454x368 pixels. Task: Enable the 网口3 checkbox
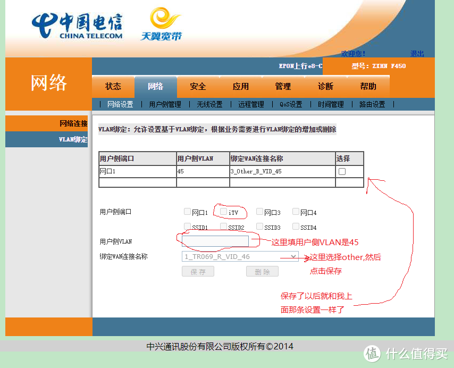[259, 212]
